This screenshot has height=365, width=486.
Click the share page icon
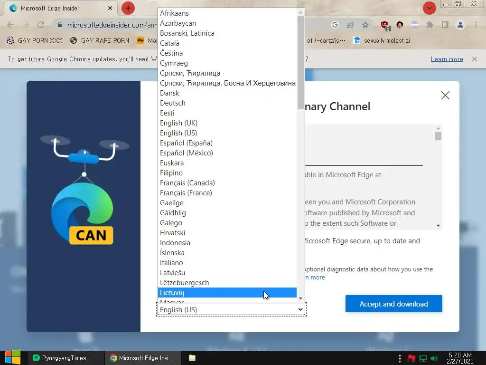[x=350, y=25]
